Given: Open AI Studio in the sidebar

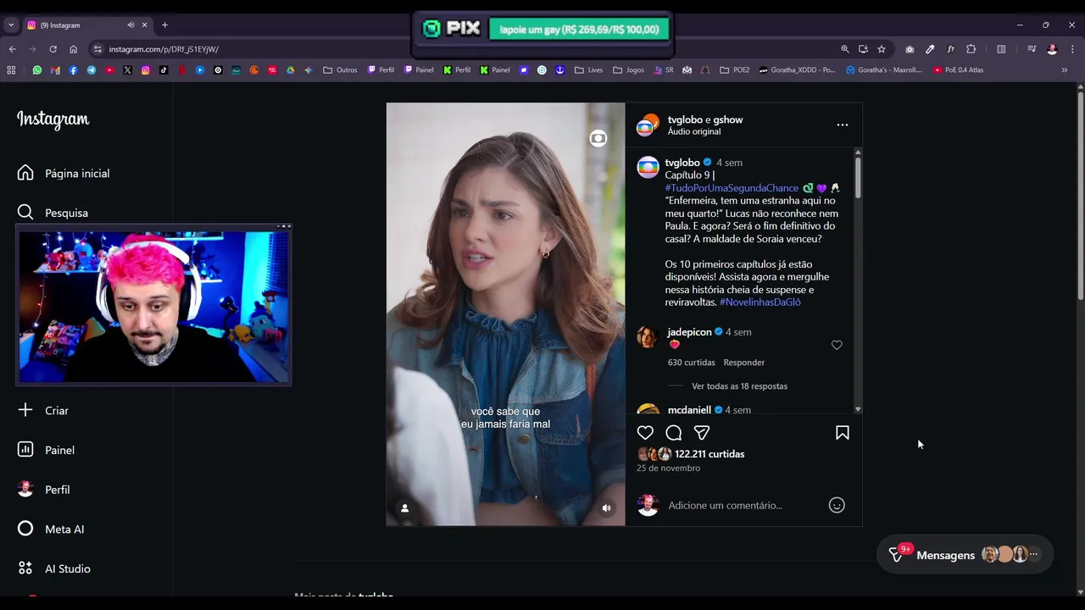Looking at the screenshot, I should (54, 568).
